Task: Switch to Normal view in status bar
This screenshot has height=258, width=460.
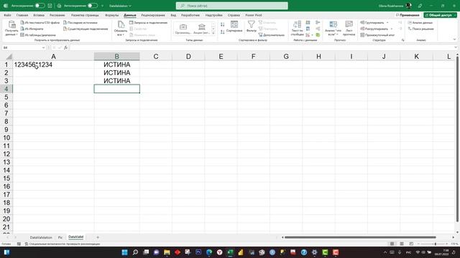Action: tap(392, 244)
